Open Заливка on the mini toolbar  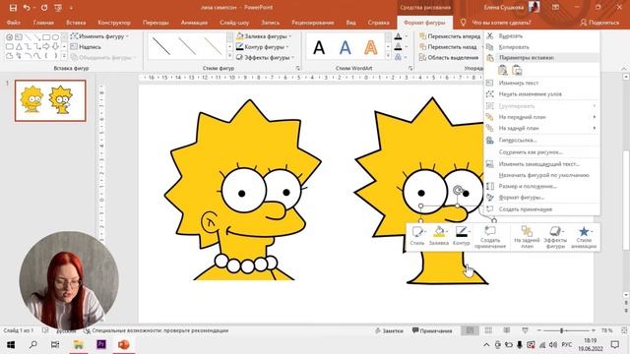(439, 236)
